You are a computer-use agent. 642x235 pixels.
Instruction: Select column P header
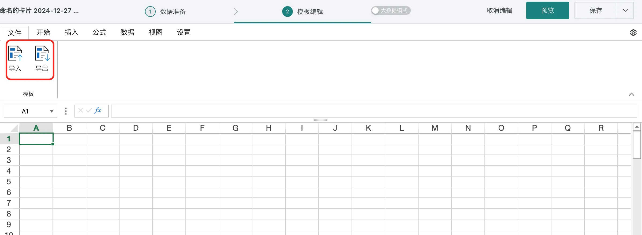click(x=535, y=128)
